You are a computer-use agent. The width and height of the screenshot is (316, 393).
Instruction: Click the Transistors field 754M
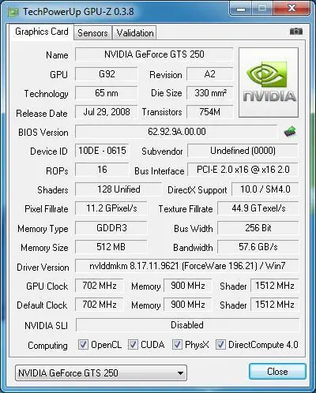click(210, 112)
